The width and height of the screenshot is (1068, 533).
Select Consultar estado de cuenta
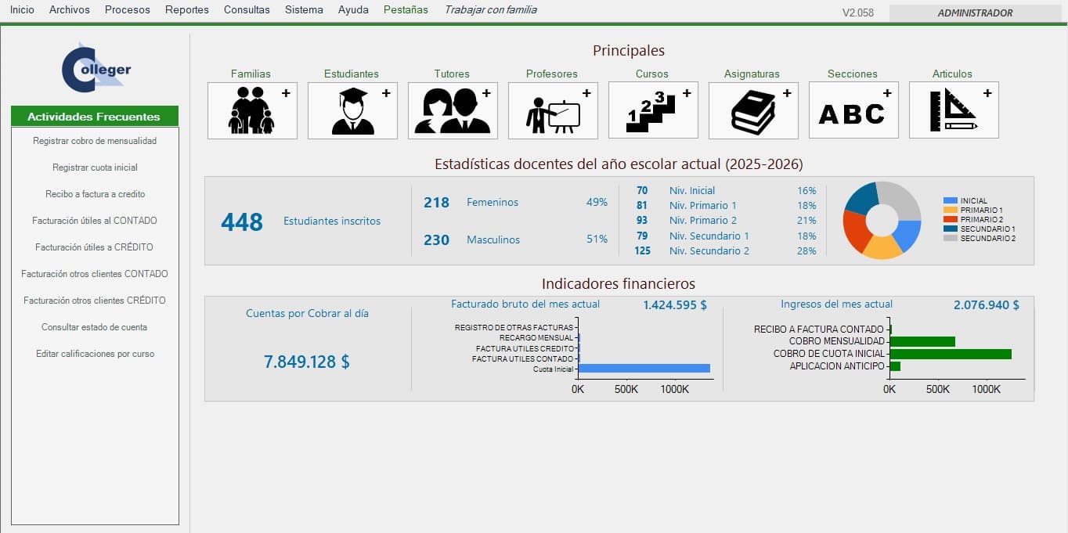pyautogui.click(x=95, y=327)
